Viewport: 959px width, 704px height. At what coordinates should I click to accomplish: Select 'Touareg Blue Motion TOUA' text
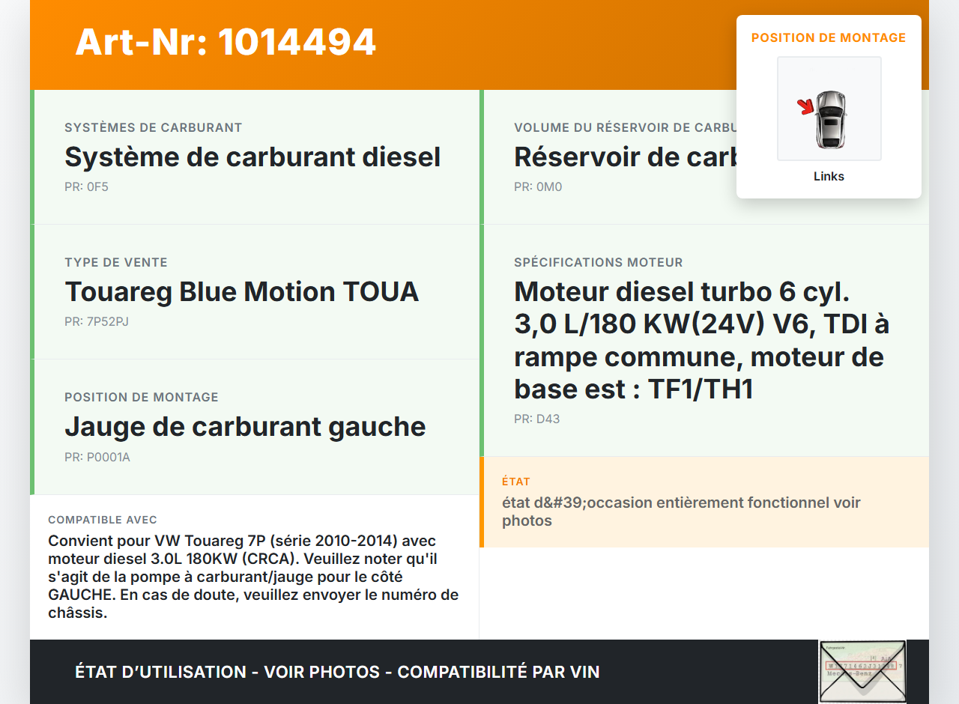pyautogui.click(x=241, y=292)
